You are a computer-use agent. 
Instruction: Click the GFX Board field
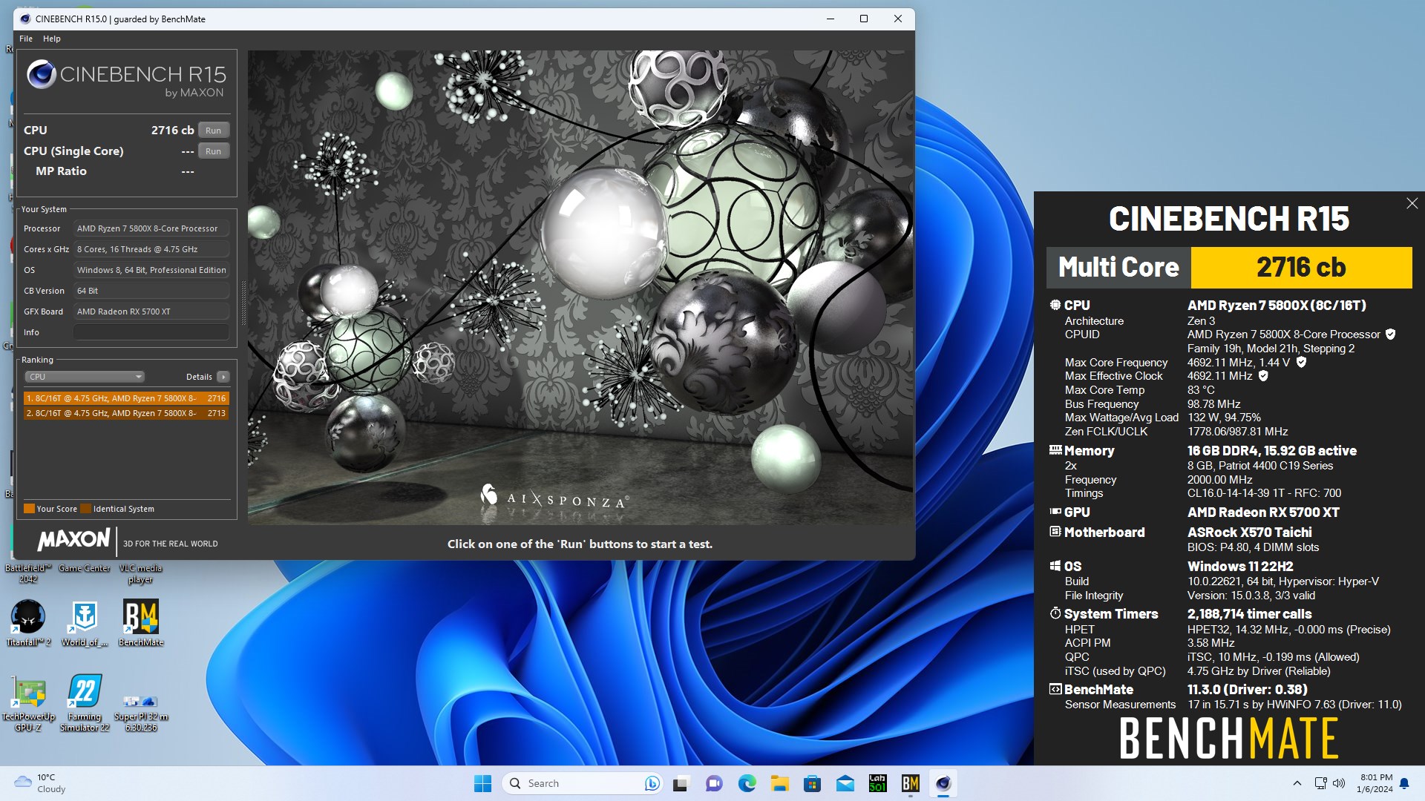[x=151, y=311]
